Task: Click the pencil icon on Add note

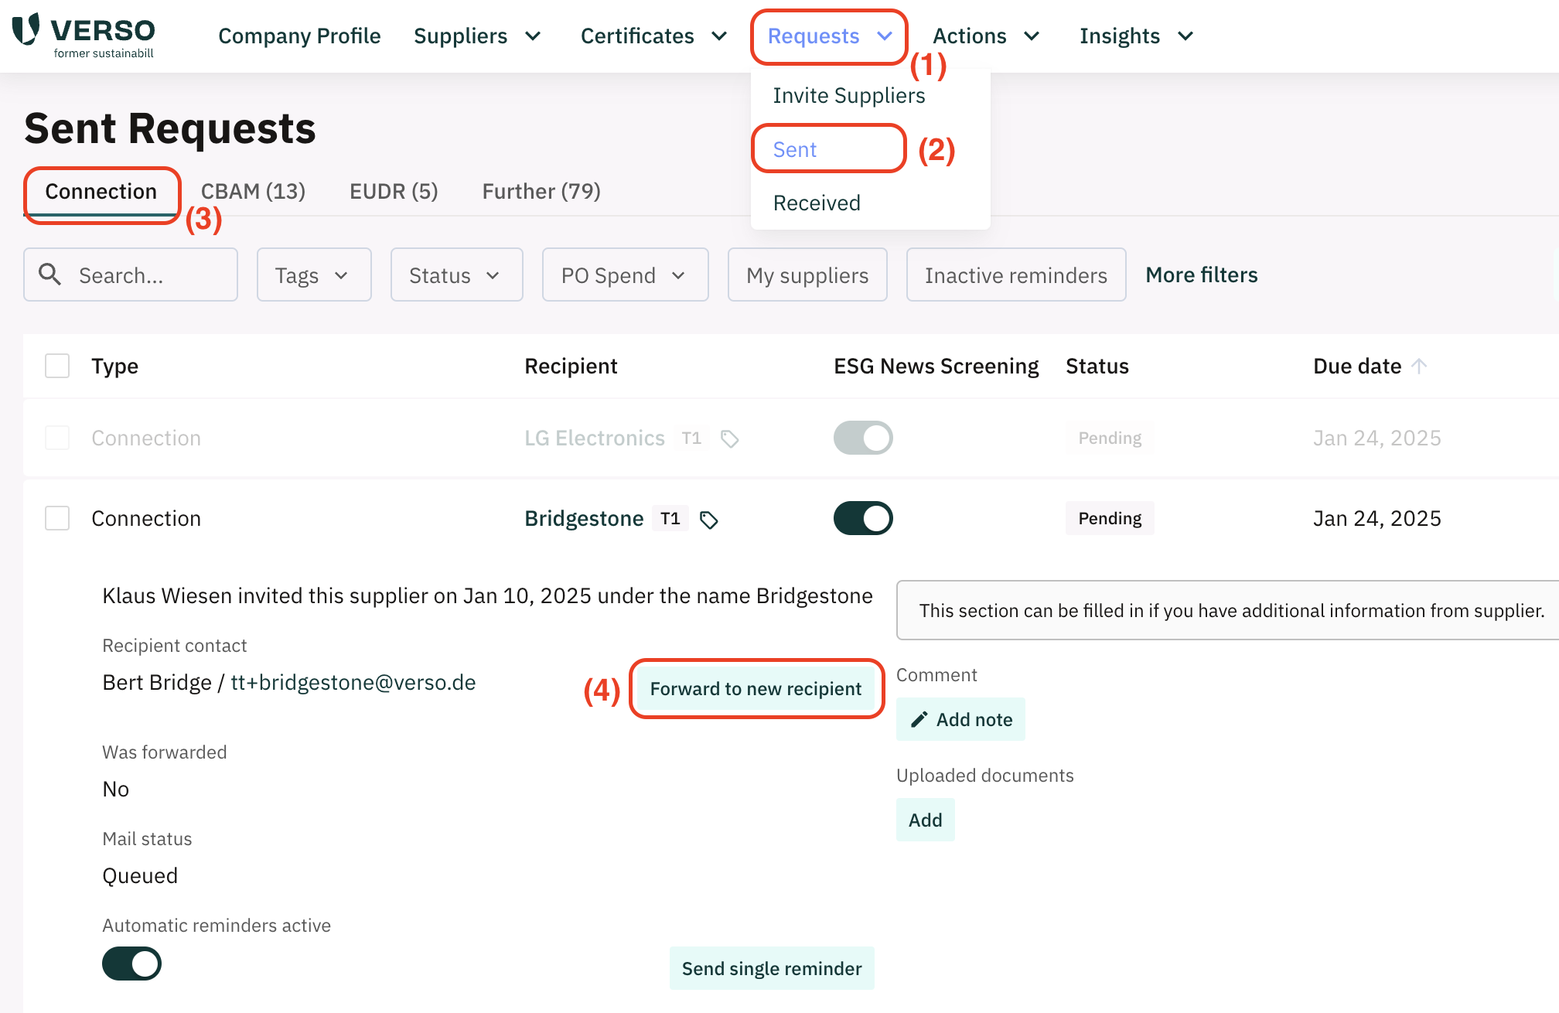Action: [x=919, y=720]
